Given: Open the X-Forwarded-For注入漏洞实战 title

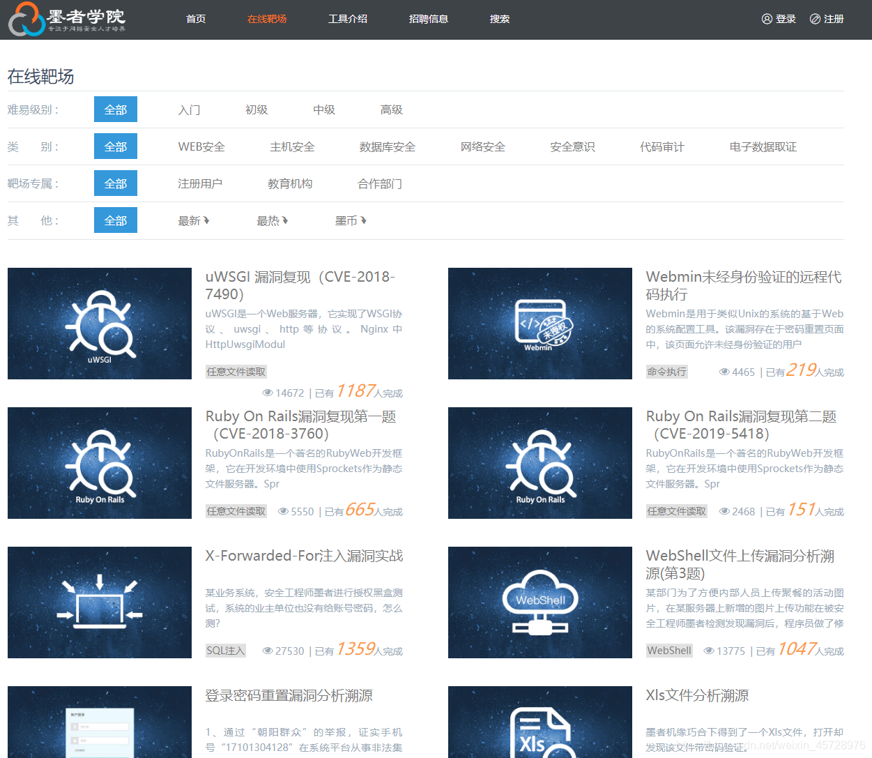Looking at the screenshot, I should click(x=304, y=556).
